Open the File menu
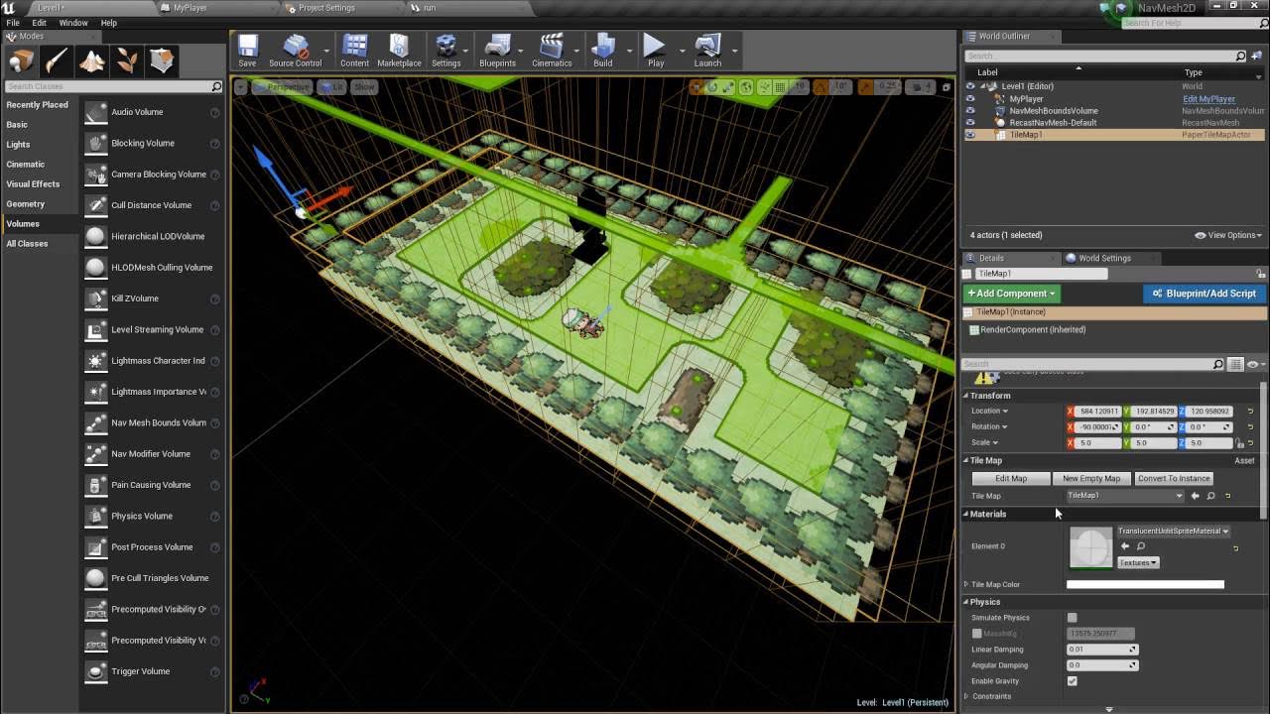The image size is (1270, 714). (13, 23)
